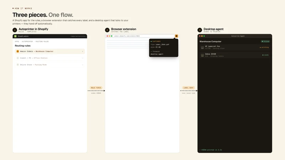Toggle checkmark on Amazon Orders rule
Screen dimensions: 285x160
83,51
